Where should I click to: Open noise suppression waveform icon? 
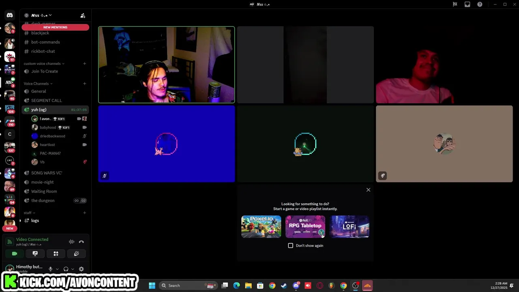pos(71,242)
